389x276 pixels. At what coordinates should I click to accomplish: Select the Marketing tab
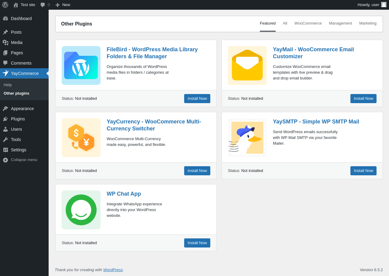pos(368,23)
